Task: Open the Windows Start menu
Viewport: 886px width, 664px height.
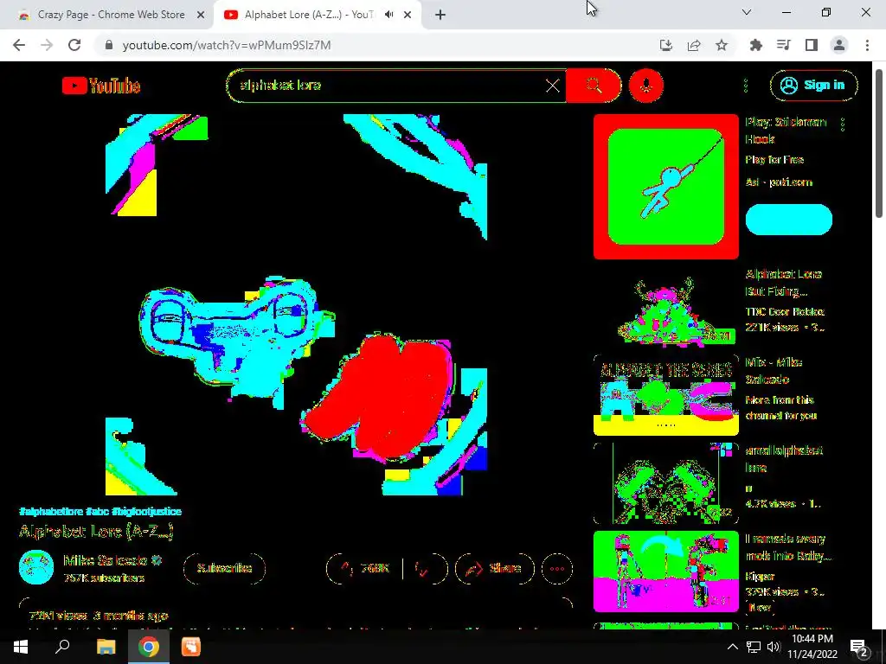Action: click(21, 647)
